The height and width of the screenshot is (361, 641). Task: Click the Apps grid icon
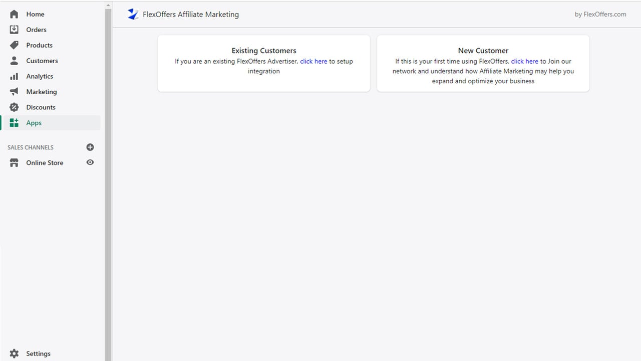14,123
